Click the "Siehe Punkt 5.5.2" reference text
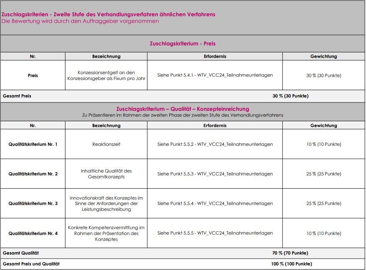This screenshot has height=270, width=366. pos(215,144)
